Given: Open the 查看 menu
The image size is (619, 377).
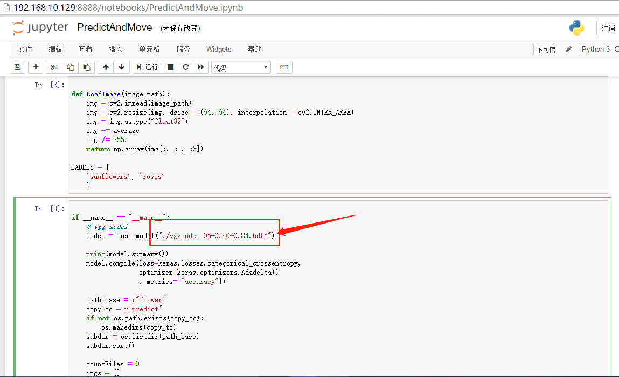Looking at the screenshot, I should [85, 50].
